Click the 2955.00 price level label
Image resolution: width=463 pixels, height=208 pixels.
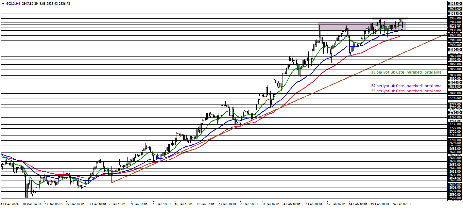pos(455,18)
